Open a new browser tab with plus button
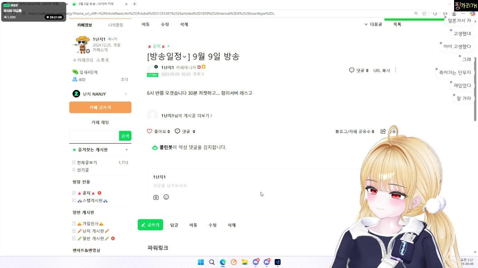This screenshot has width=478, height=268. [134, 4]
